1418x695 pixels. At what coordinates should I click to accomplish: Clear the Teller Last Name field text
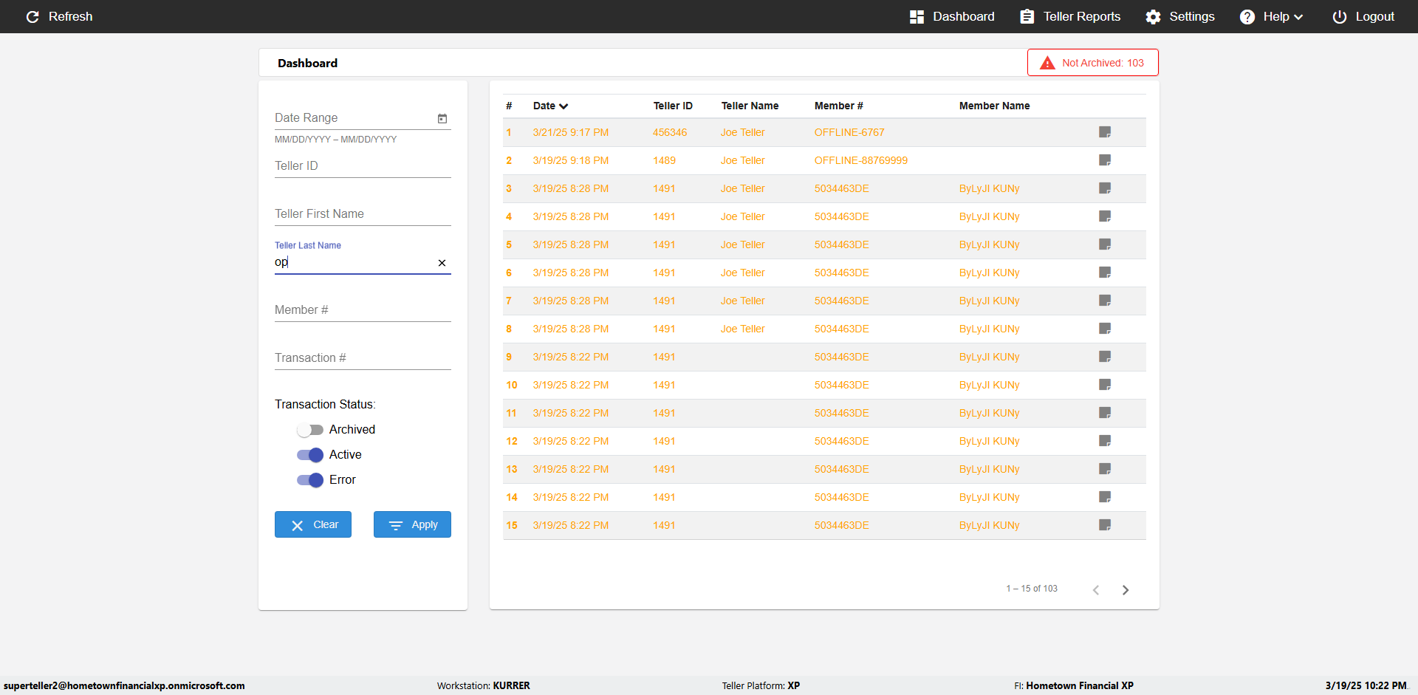coord(442,263)
